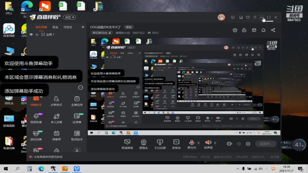Click stream title EDG战胜DK太牛X了
Viewport: 308px width, 173px height.
click(105, 27)
